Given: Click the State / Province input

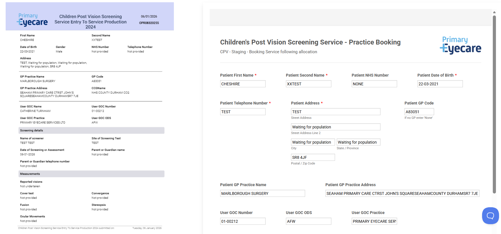Looking at the screenshot, I should [x=358, y=142].
